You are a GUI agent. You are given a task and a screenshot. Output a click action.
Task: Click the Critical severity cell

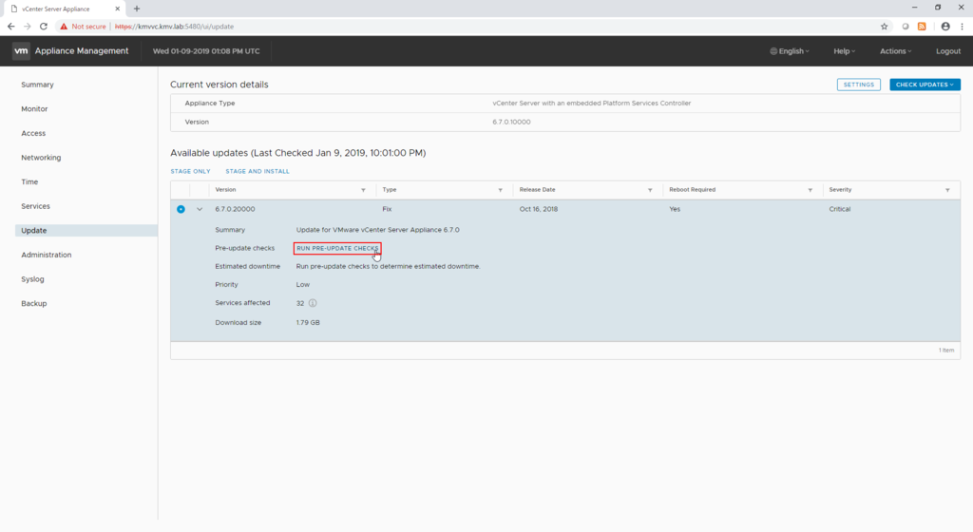[x=840, y=209]
